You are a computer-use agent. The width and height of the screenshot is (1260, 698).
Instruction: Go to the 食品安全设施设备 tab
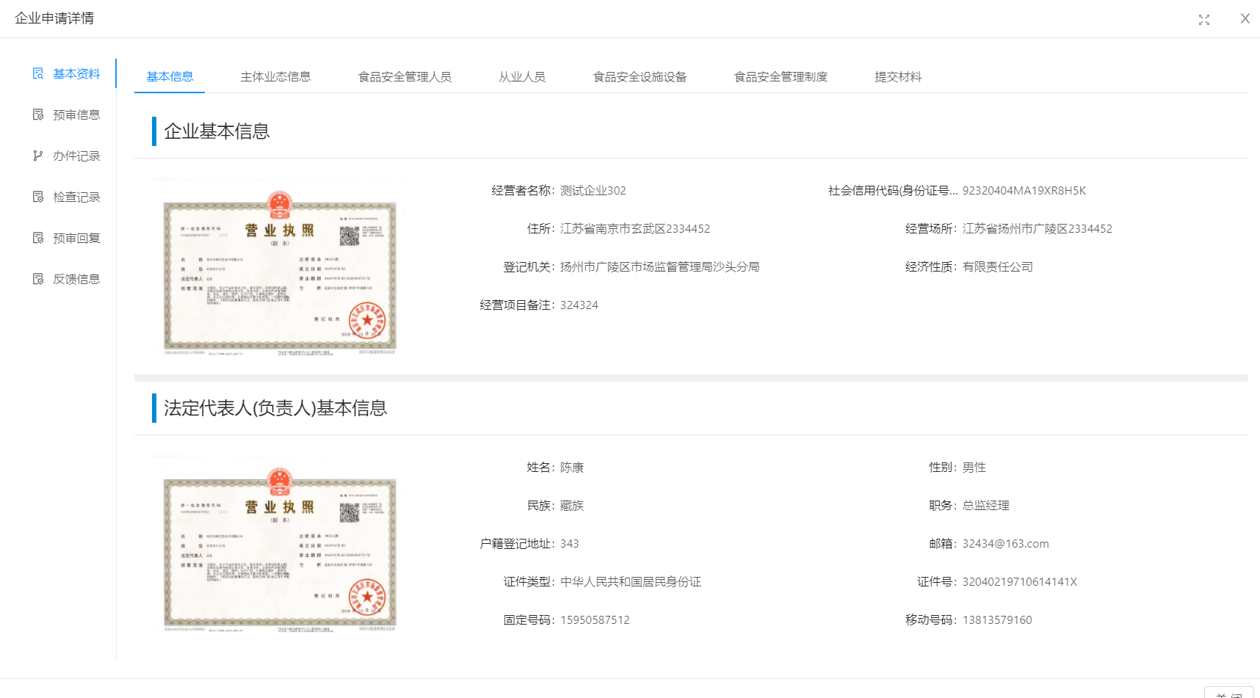[640, 77]
